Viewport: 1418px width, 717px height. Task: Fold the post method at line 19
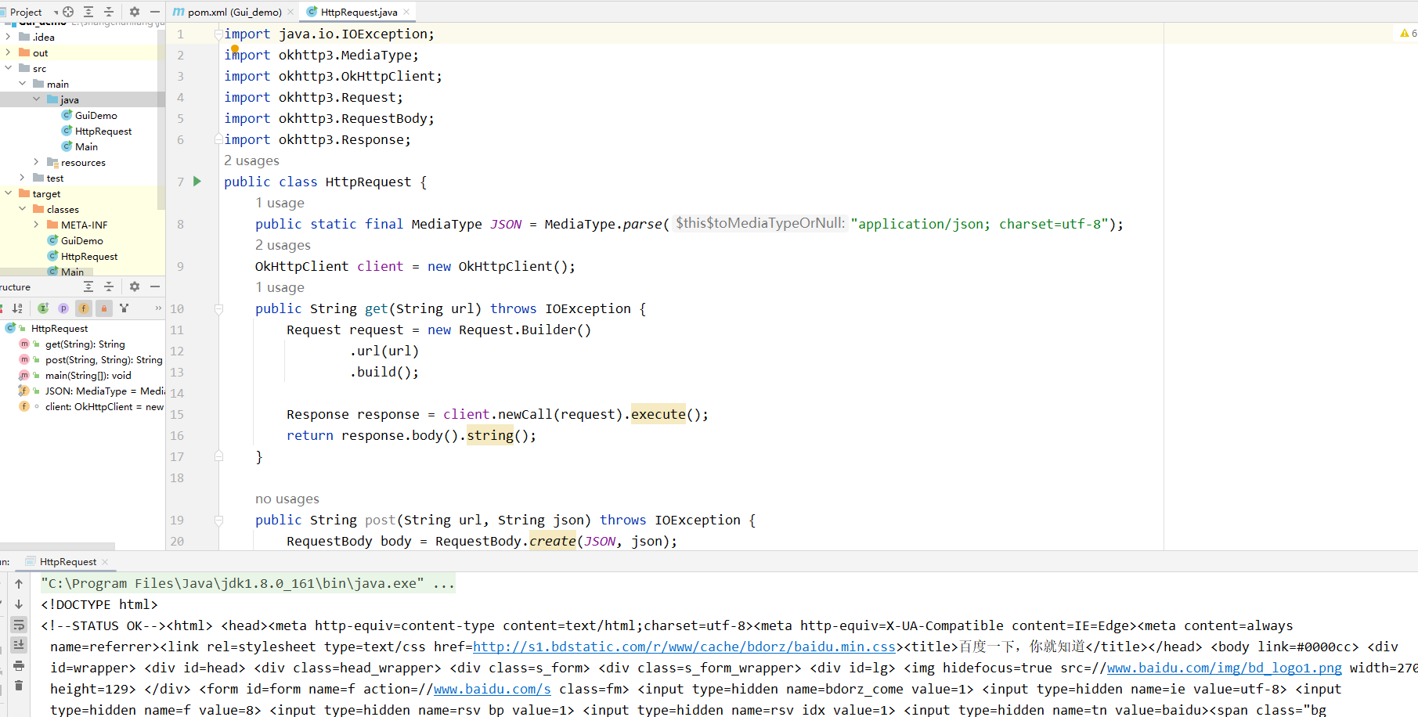click(x=218, y=520)
